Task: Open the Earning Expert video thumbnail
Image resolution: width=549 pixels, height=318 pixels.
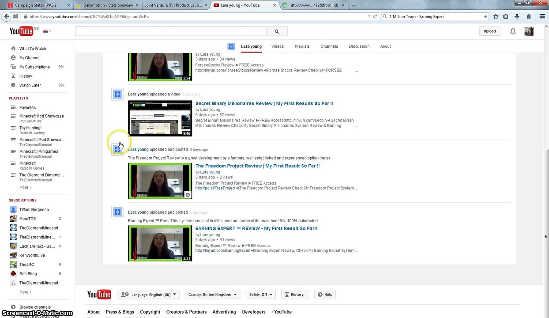Action: coord(160,243)
